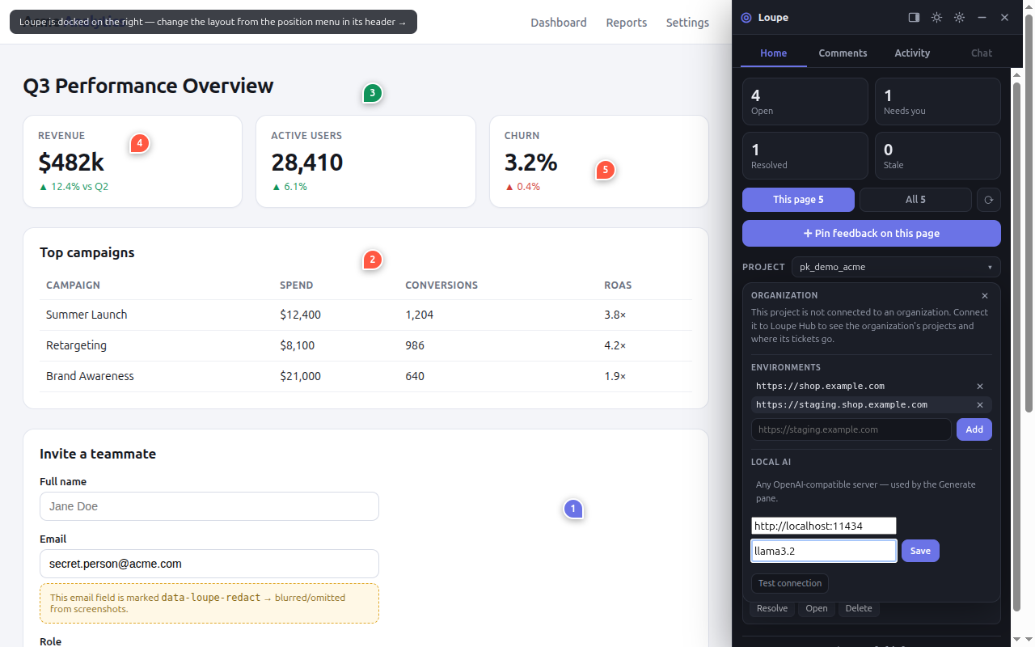Focus the Full name field

pyautogui.click(x=209, y=506)
